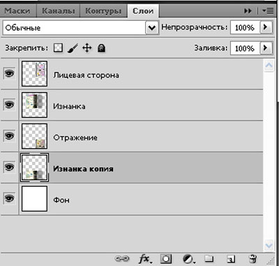Expand the Непрозрачность opacity slider arrow

pyautogui.click(x=266, y=27)
